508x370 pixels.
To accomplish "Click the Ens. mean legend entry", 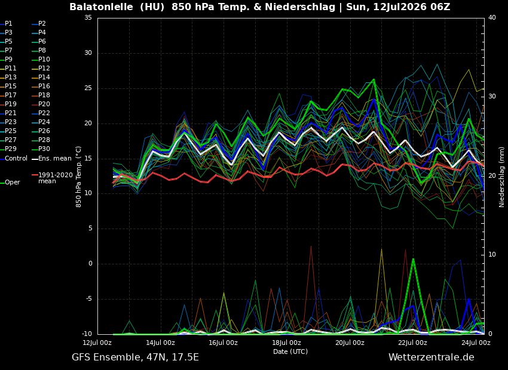I will [x=51, y=159].
